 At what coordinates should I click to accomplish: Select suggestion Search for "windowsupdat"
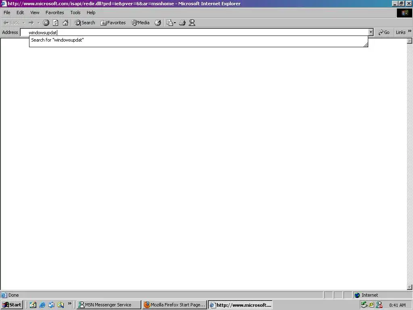(198, 40)
